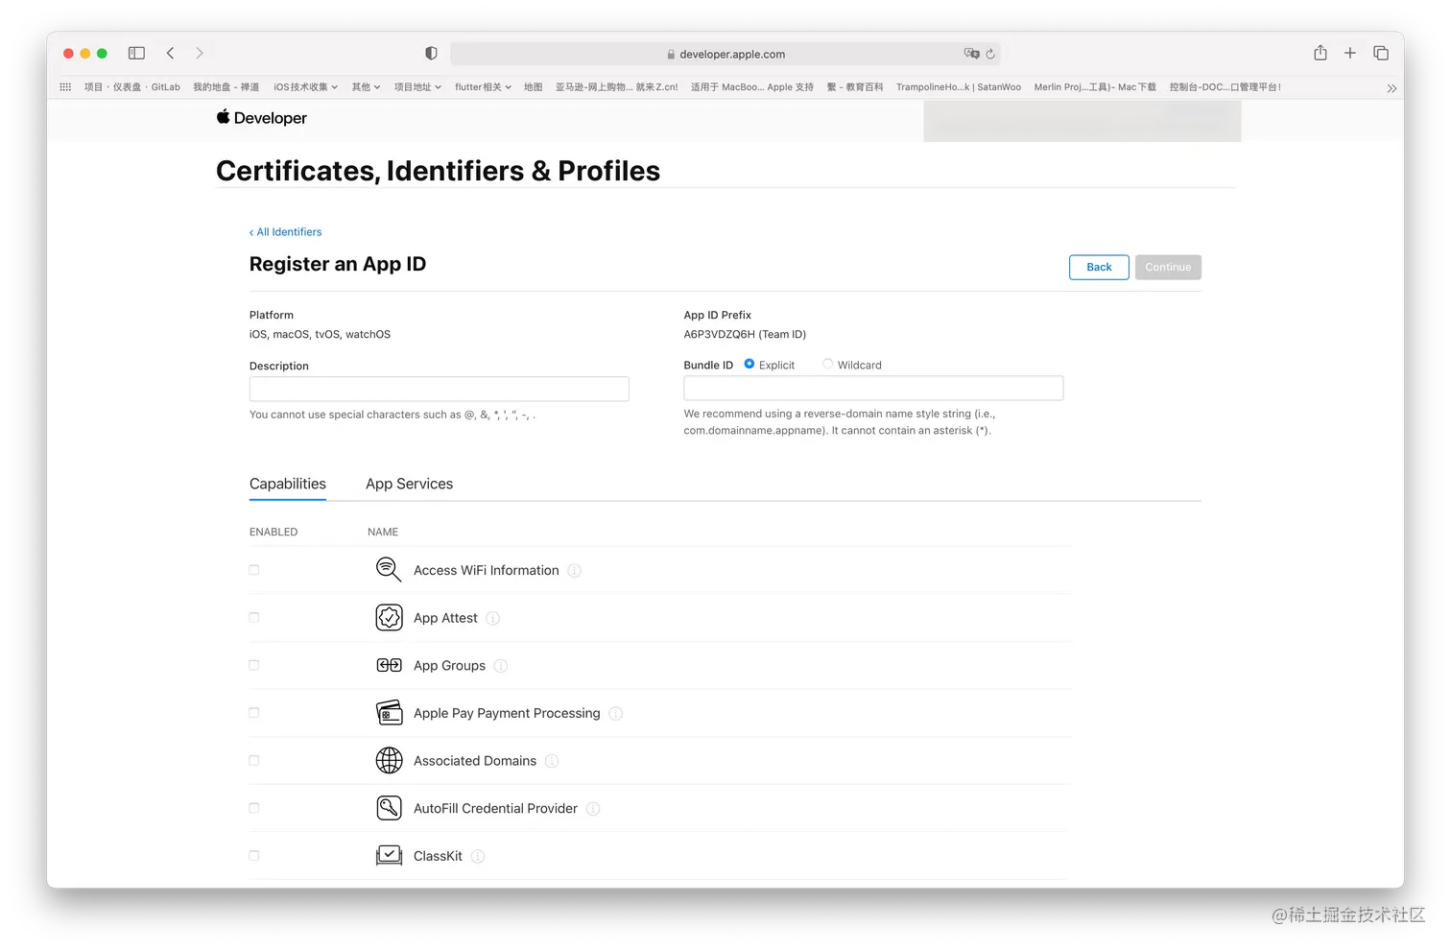Open info for Apple Pay Payment Processing
This screenshot has height=950, width=1451.
click(615, 714)
